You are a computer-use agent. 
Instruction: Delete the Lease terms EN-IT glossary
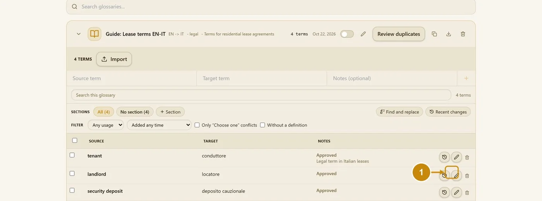click(463, 34)
